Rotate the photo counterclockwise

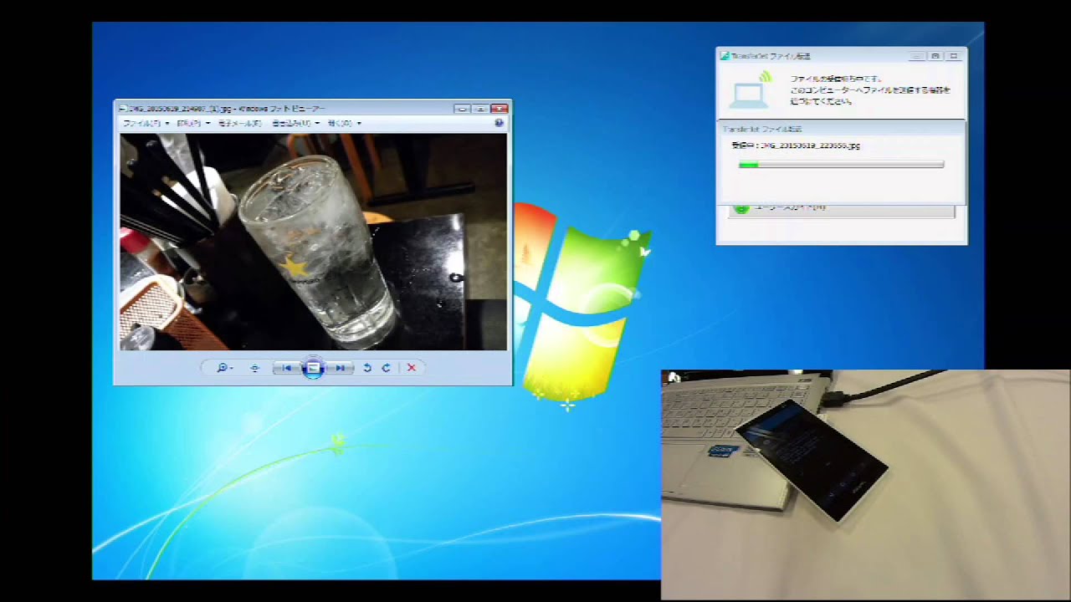[x=366, y=368]
